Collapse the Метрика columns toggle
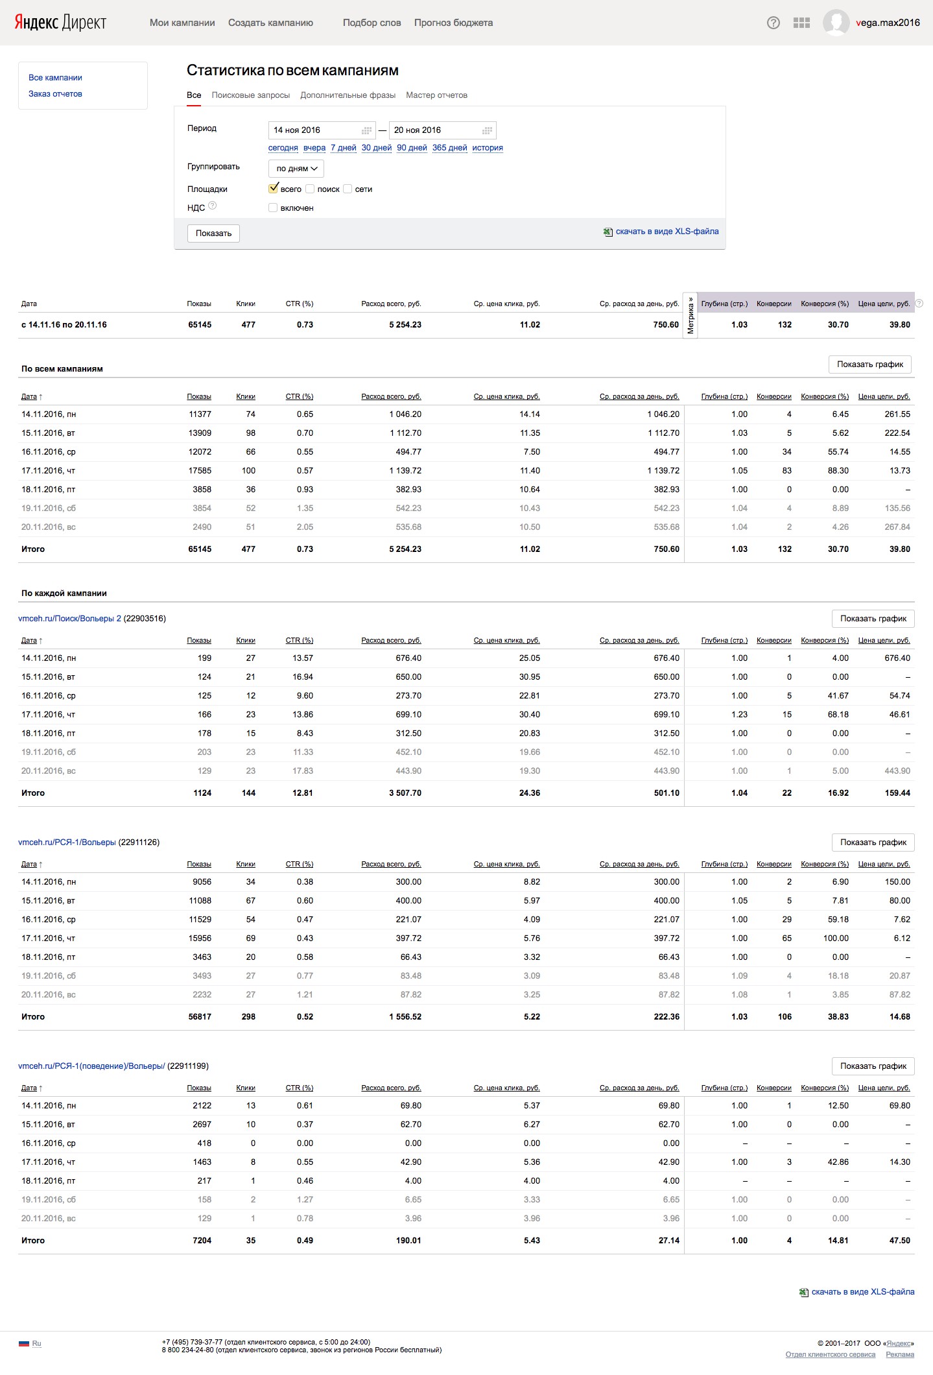933x1375 pixels. [691, 315]
